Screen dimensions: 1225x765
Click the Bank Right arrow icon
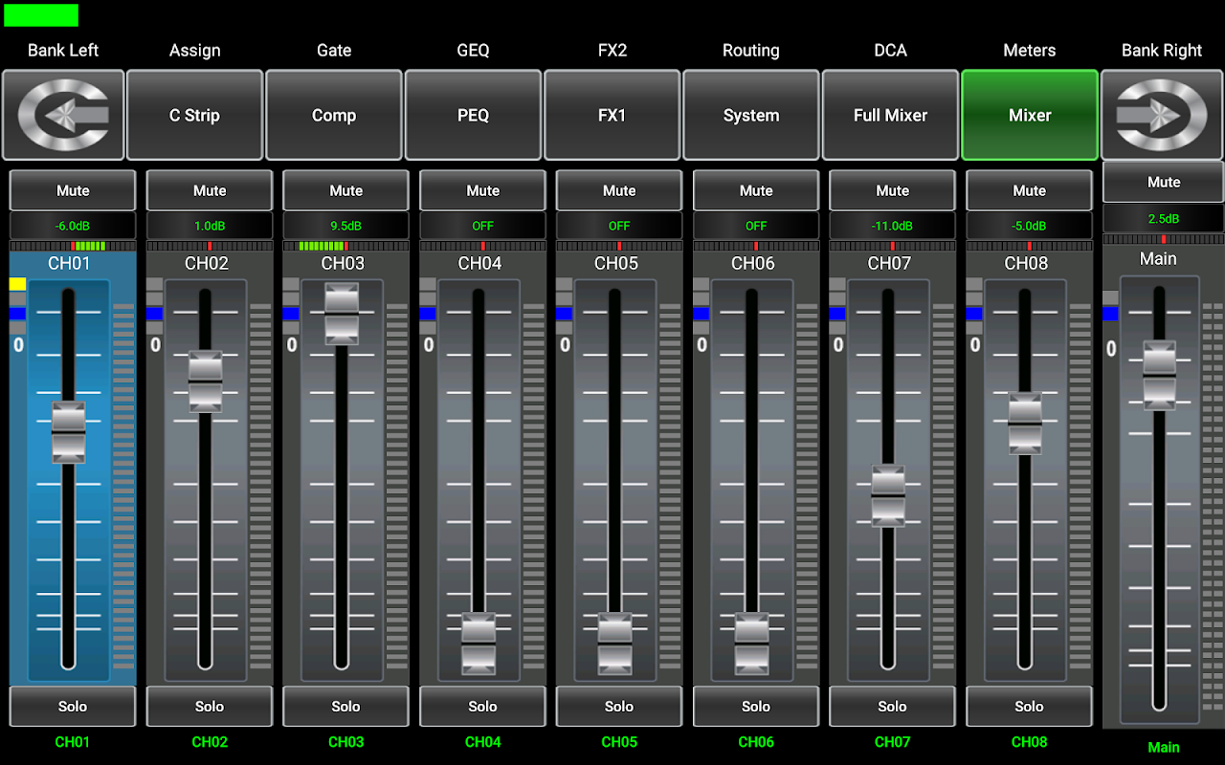click(1162, 115)
